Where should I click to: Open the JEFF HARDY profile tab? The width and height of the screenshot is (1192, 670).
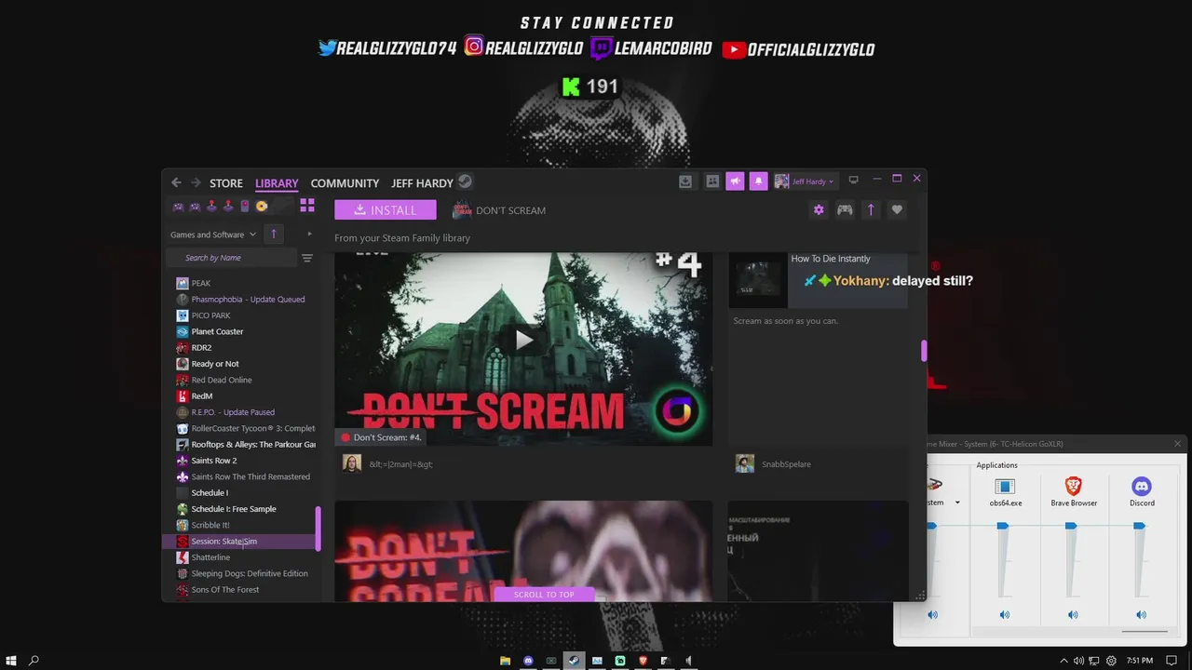click(x=422, y=183)
